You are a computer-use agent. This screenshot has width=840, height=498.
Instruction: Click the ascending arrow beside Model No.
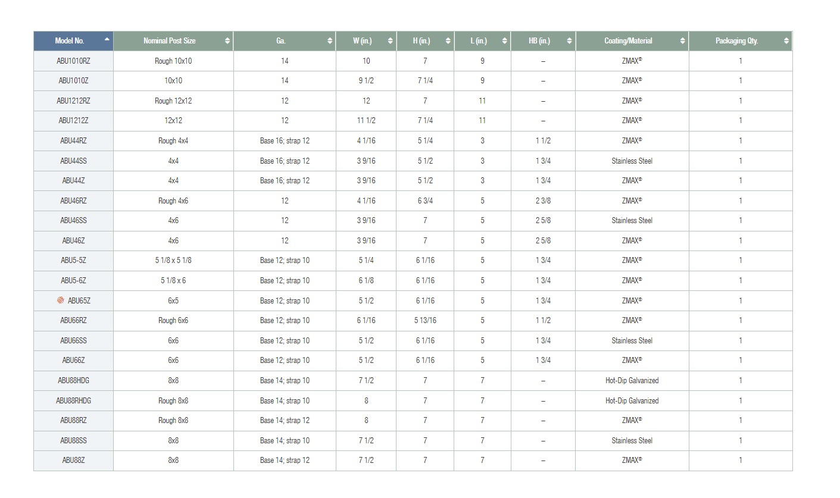tap(107, 39)
